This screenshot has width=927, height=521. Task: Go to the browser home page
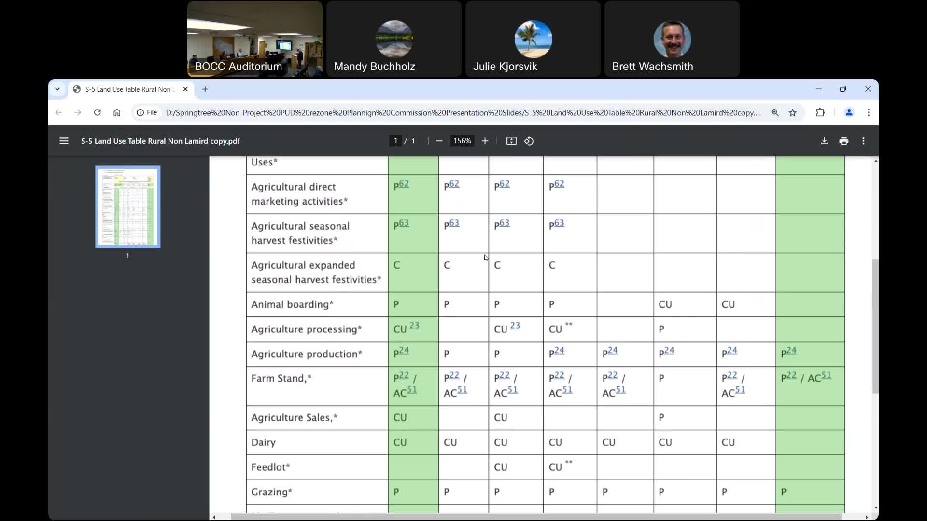[117, 112]
